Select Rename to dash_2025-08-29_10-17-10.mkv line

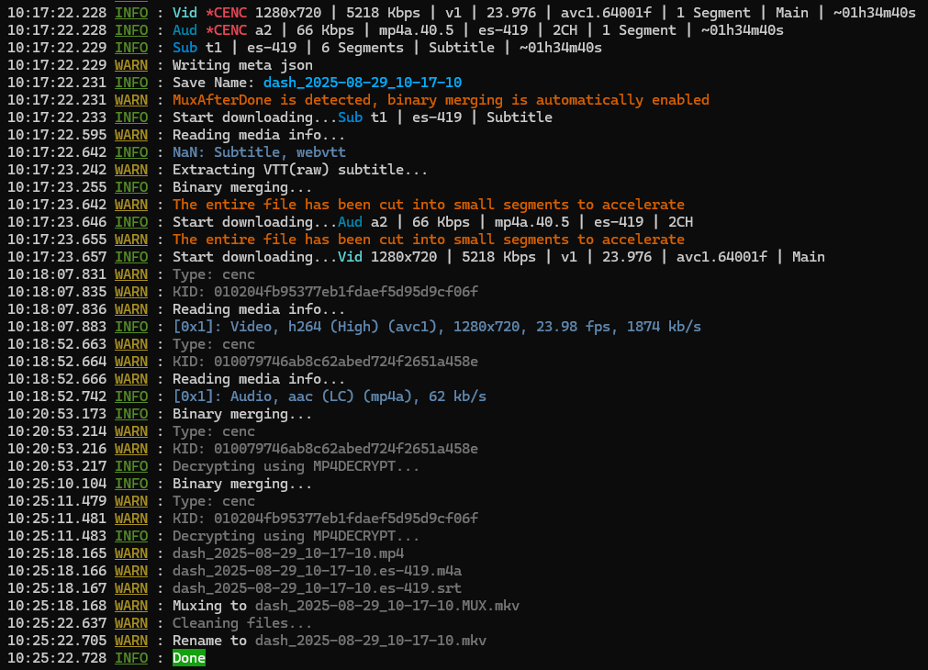[329, 640]
